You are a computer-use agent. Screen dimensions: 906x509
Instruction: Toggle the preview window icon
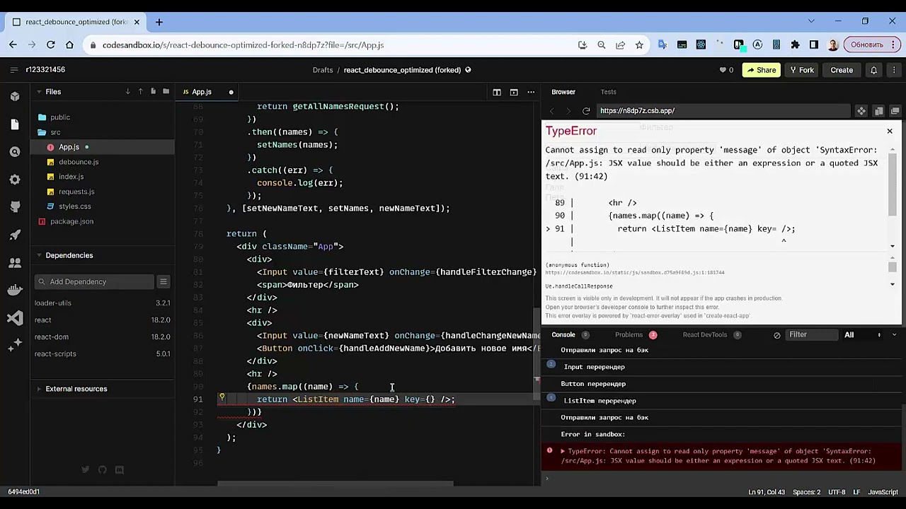(514, 92)
